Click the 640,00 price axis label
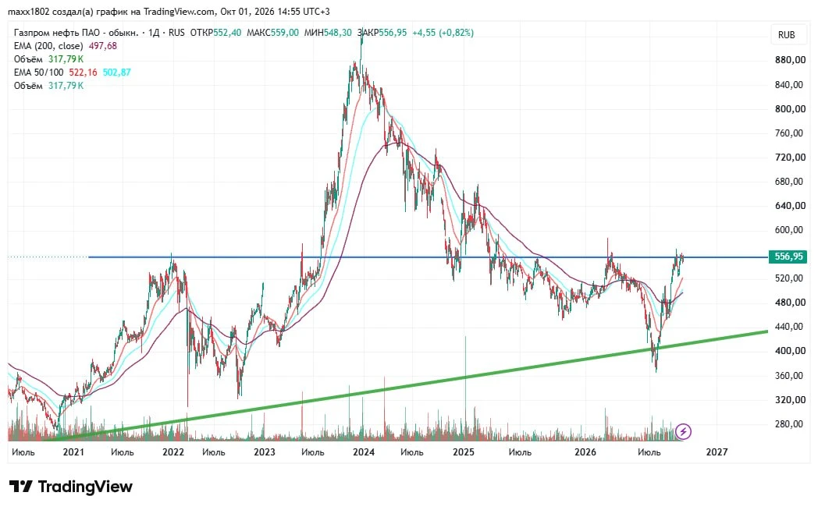 click(790, 206)
